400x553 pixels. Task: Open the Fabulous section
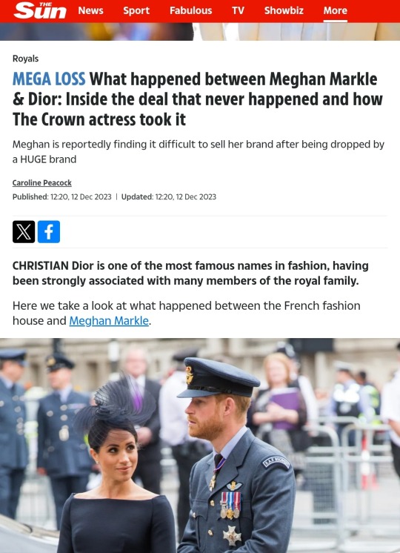coord(190,10)
